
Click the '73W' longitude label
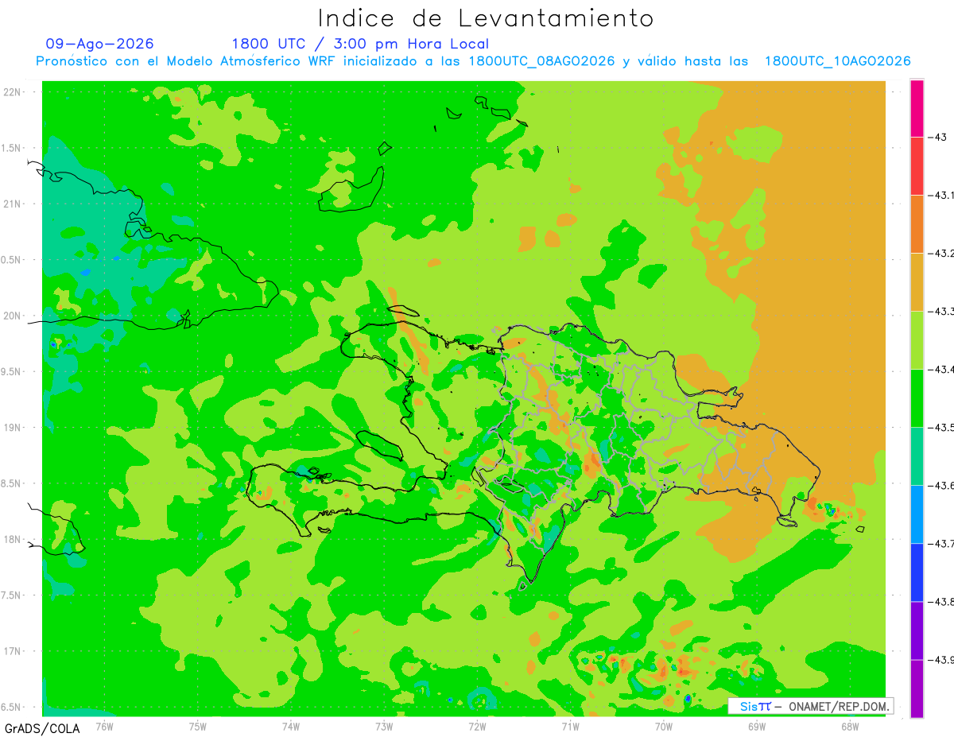coord(384,726)
